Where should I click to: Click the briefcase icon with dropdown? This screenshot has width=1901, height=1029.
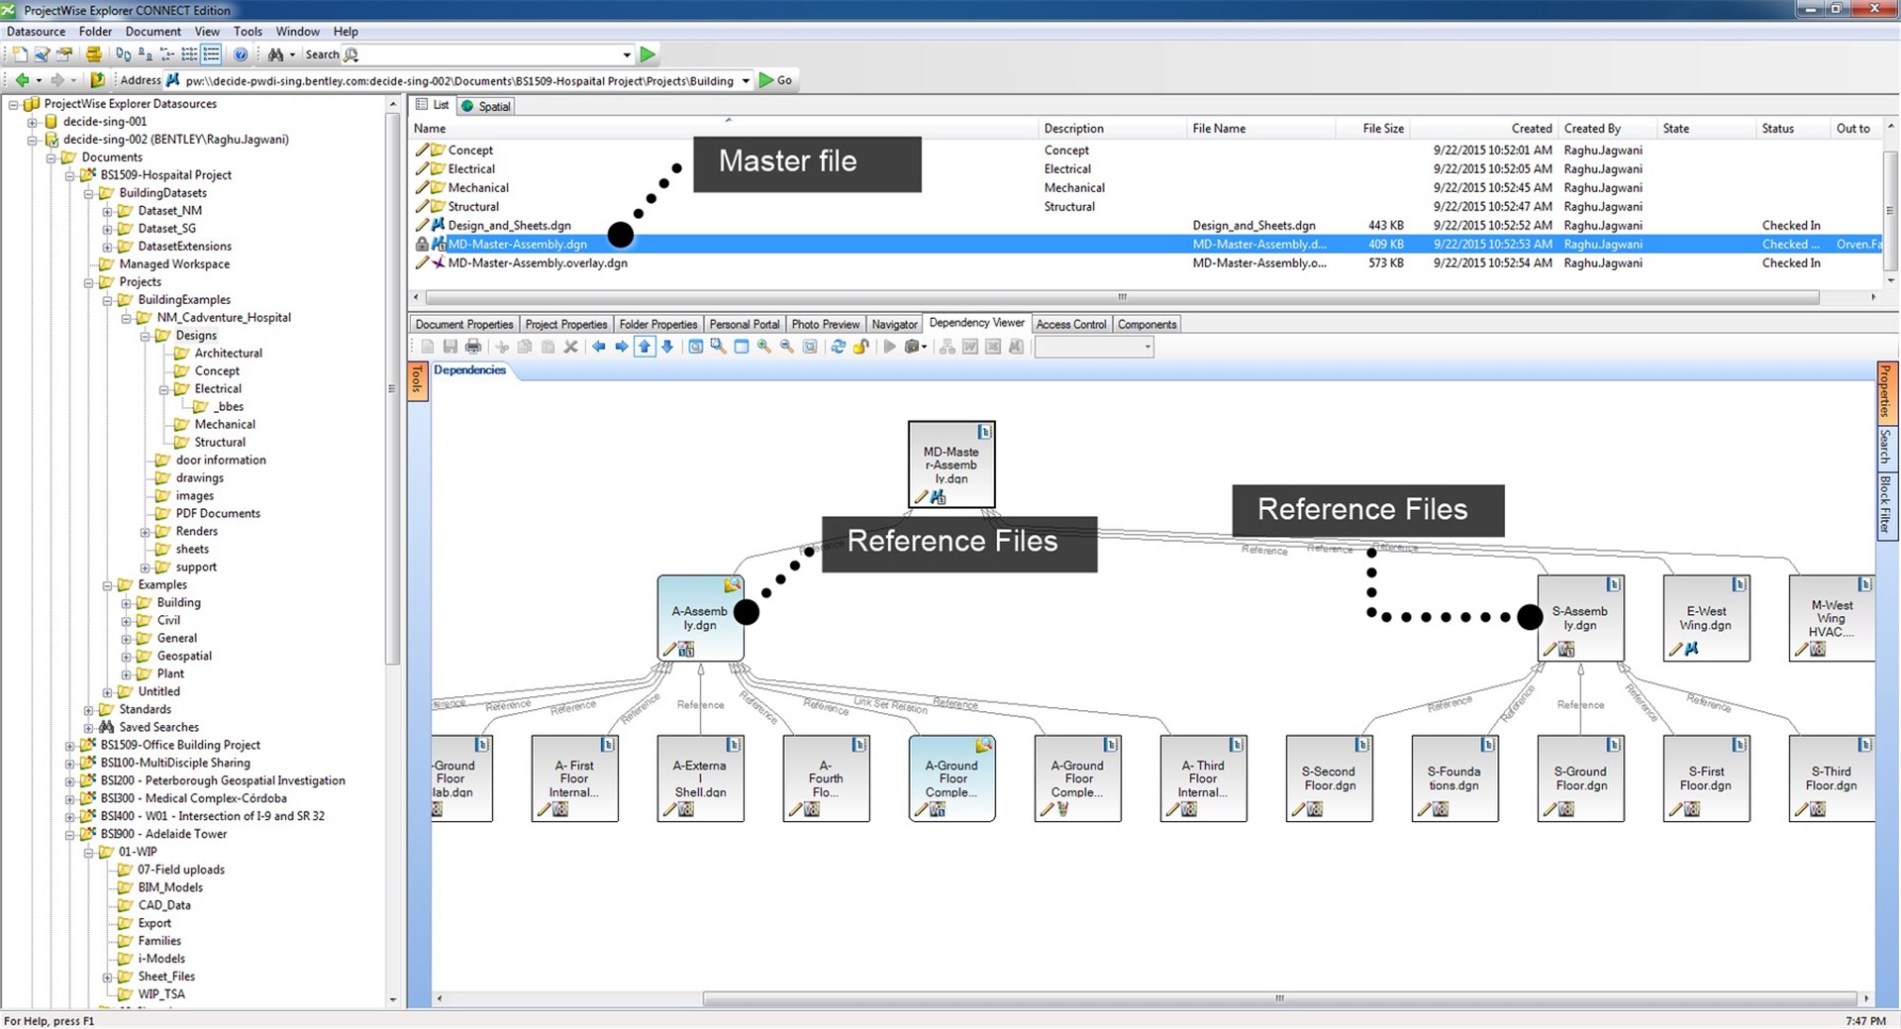click(x=916, y=347)
